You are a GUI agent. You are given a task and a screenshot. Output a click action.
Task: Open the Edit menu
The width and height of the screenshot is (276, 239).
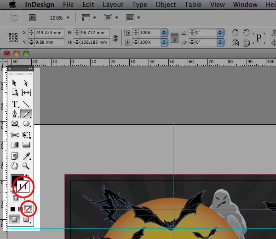point(88,5)
